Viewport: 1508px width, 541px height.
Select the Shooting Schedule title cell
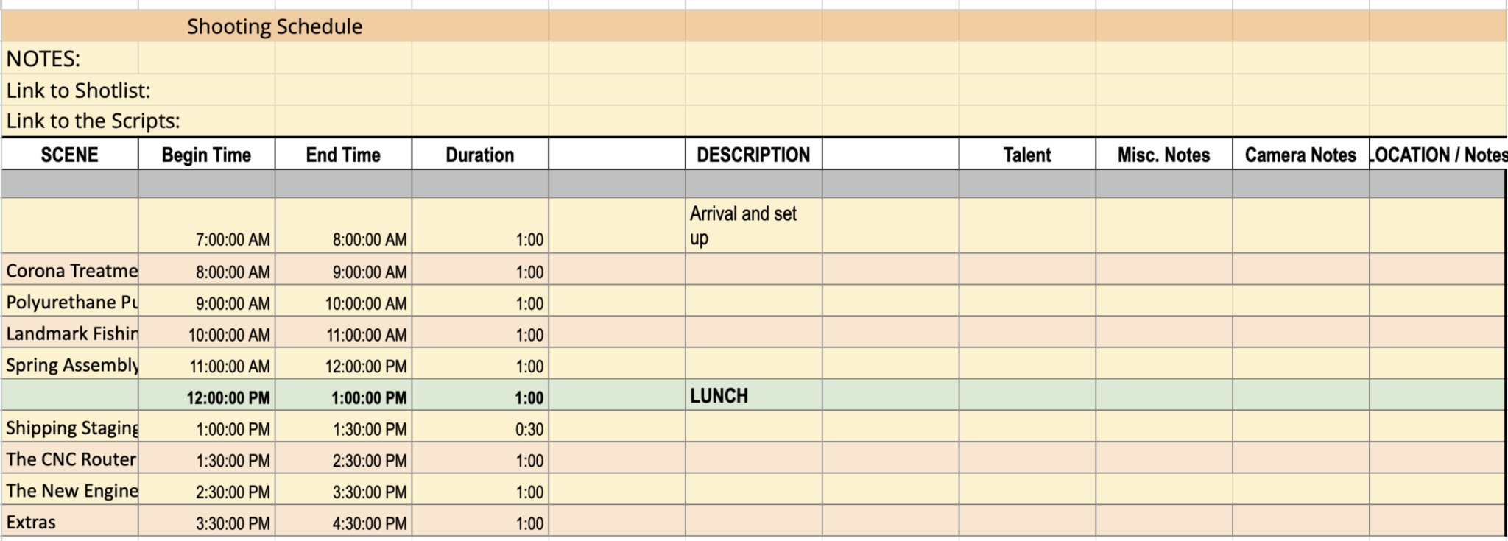(x=274, y=26)
